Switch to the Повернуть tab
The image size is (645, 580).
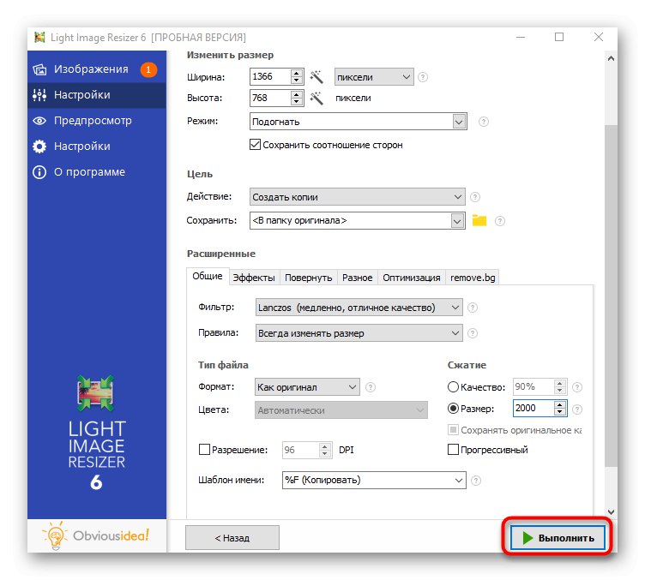point(308,278)
